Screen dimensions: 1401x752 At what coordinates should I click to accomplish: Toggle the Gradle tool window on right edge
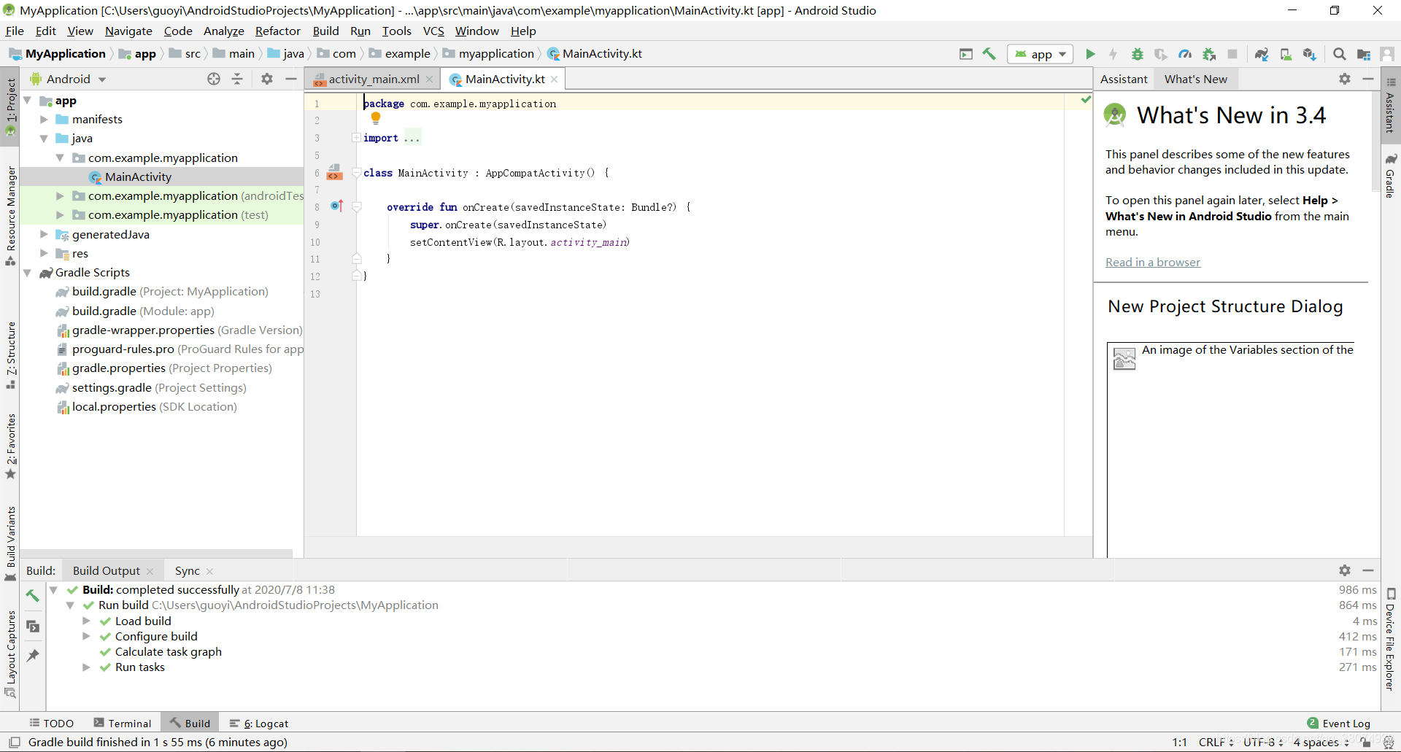(x=1391, y=176)
